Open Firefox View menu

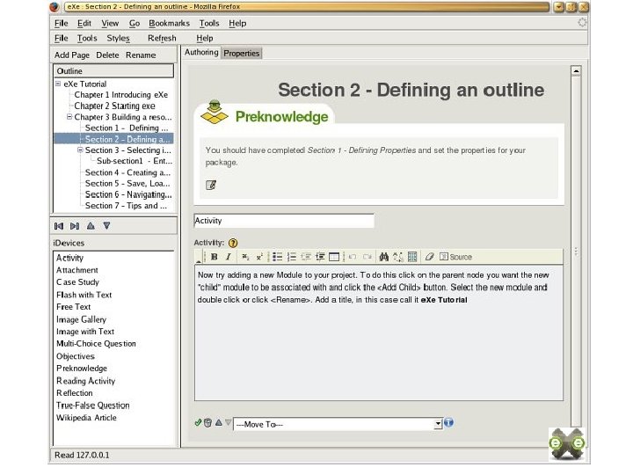[x=110, y=24]
